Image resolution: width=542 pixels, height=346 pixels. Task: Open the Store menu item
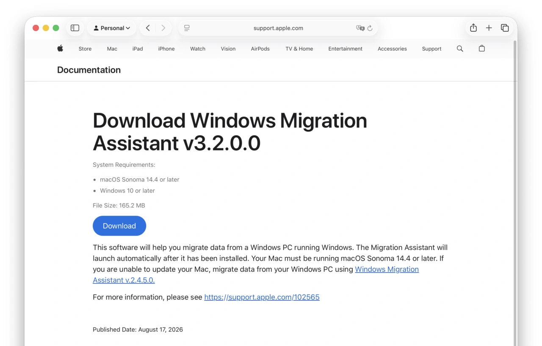85,49
